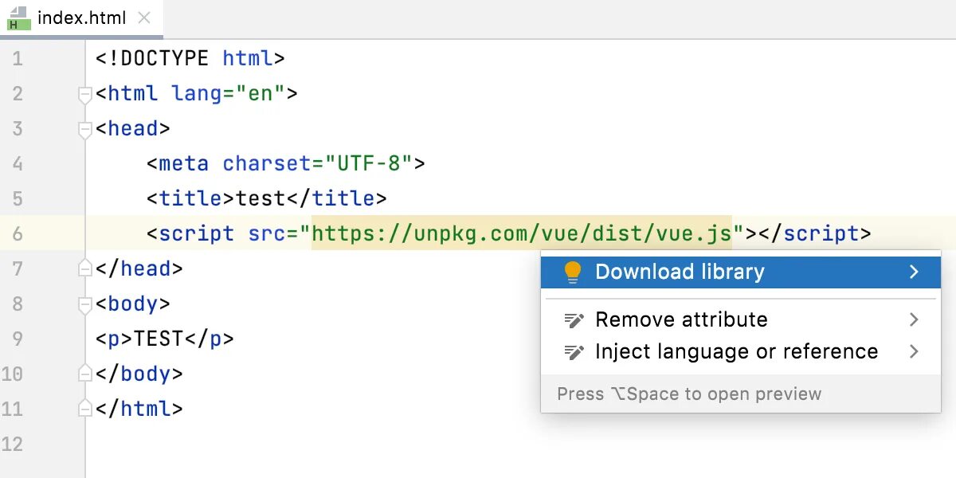Collapse the head tag fold marker on line 3
This screenshot has height=478, width=956.
[x=85, y=130]
